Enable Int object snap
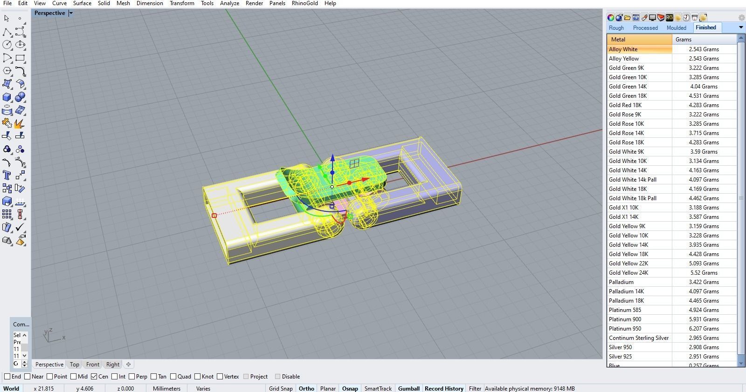 [114, 377]
